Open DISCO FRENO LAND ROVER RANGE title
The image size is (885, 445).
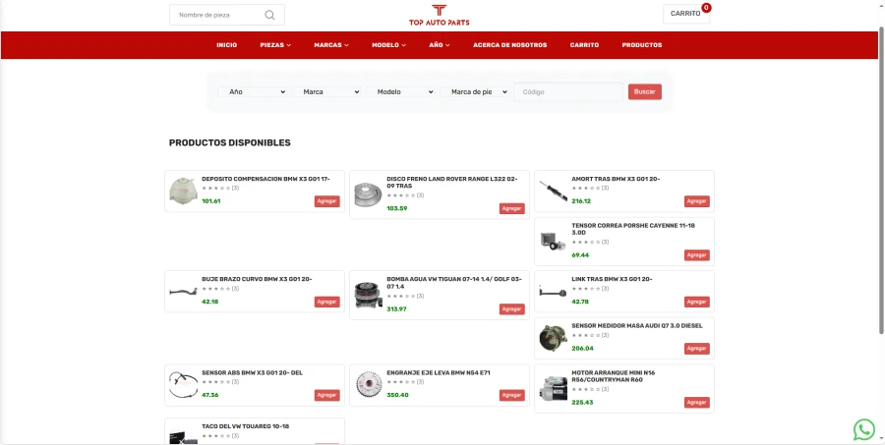click(452, 182)
